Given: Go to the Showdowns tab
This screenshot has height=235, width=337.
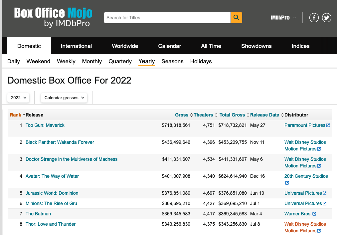Looking at the screenshot, I should tap(256, 46).
